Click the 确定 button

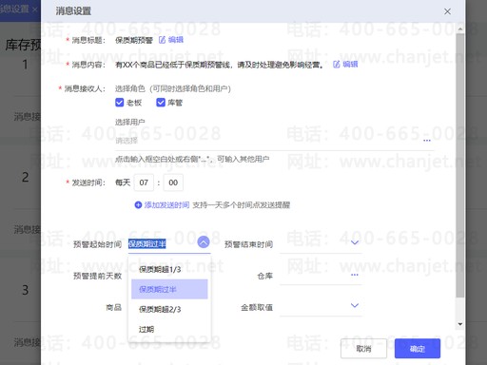418,349
